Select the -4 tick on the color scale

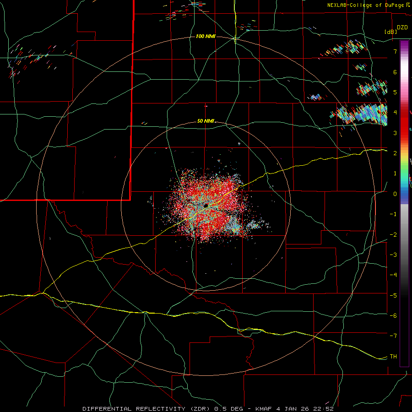coord(393,275)
